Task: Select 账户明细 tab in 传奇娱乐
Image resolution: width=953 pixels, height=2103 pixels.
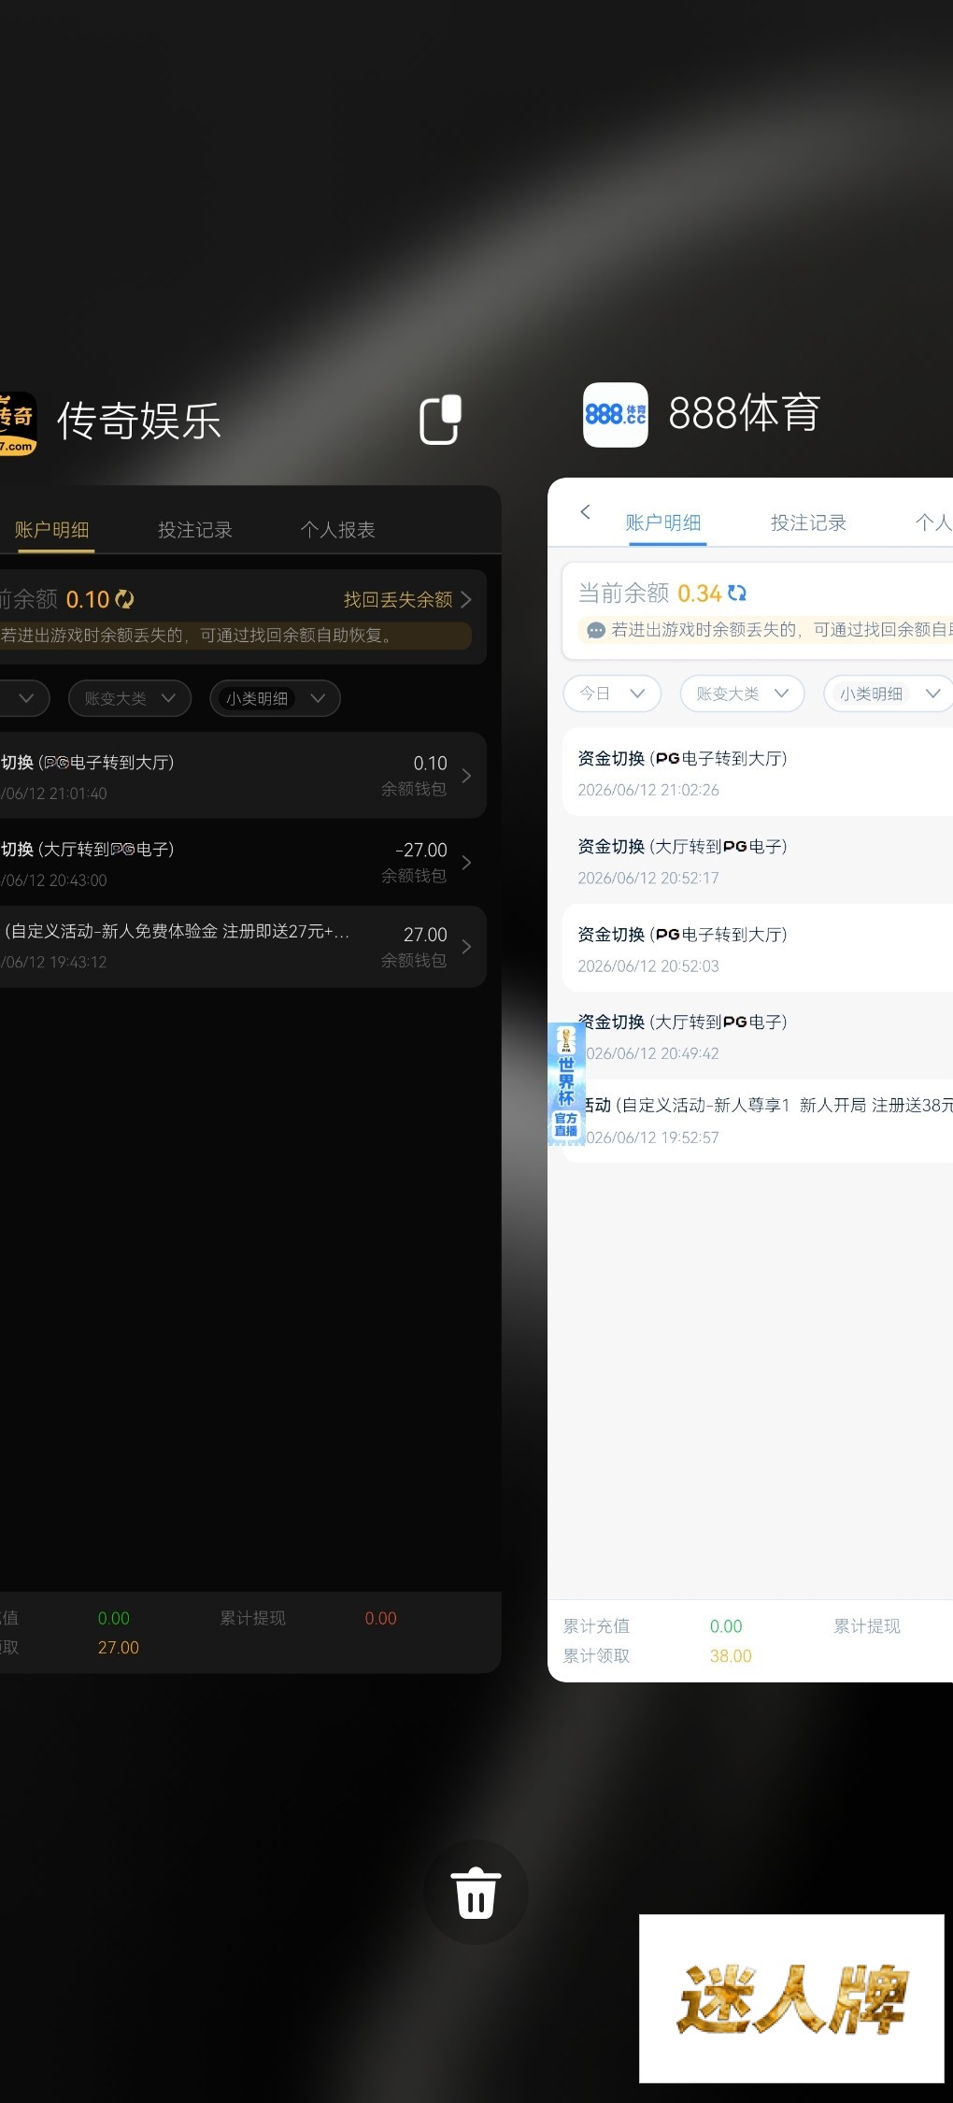Action: pos(51,530)
